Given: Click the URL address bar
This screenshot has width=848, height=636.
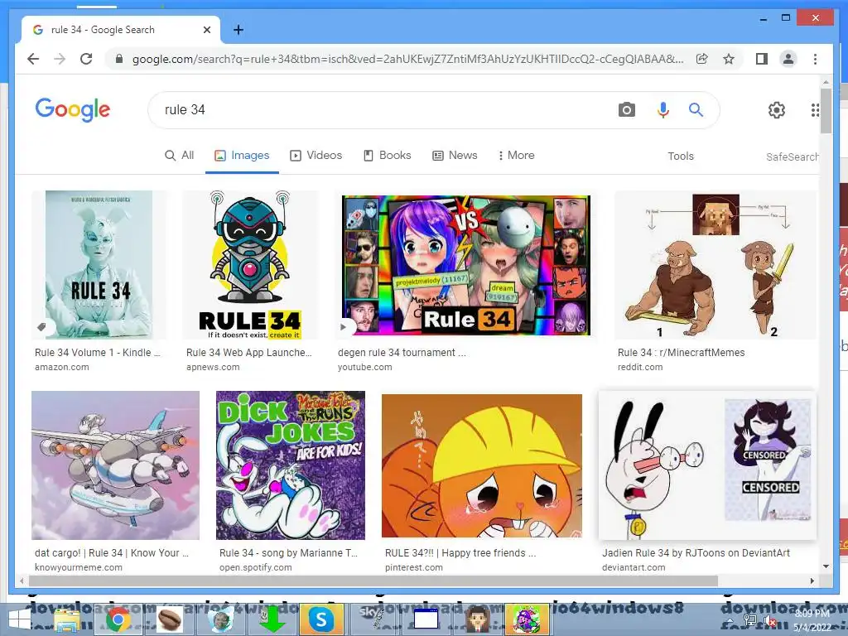Looking at the screenshot, I should 407,59.
